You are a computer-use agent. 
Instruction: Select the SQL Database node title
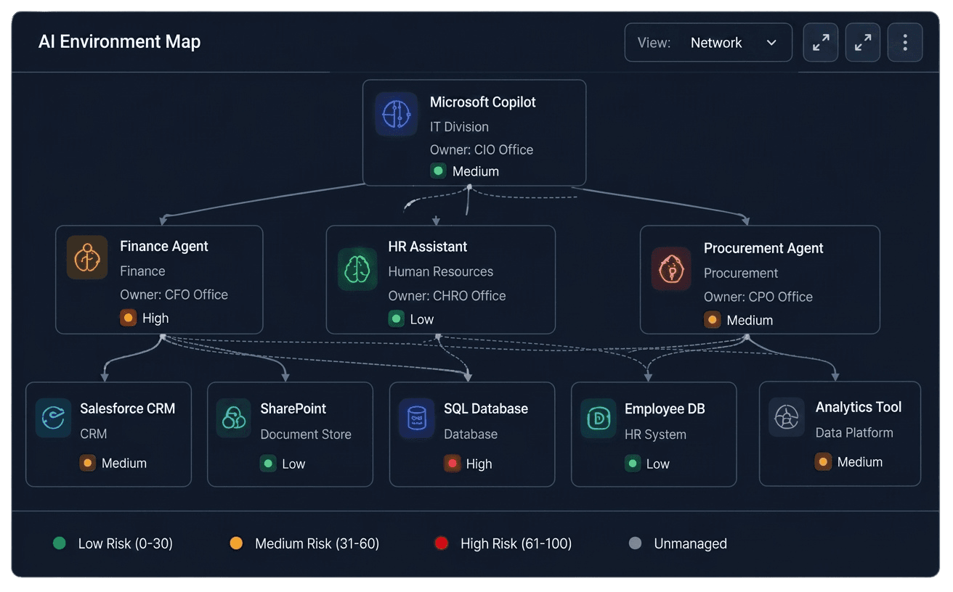(486, 408)
